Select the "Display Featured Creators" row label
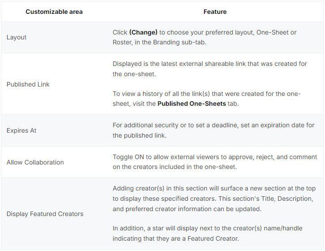 click(45, 214)
